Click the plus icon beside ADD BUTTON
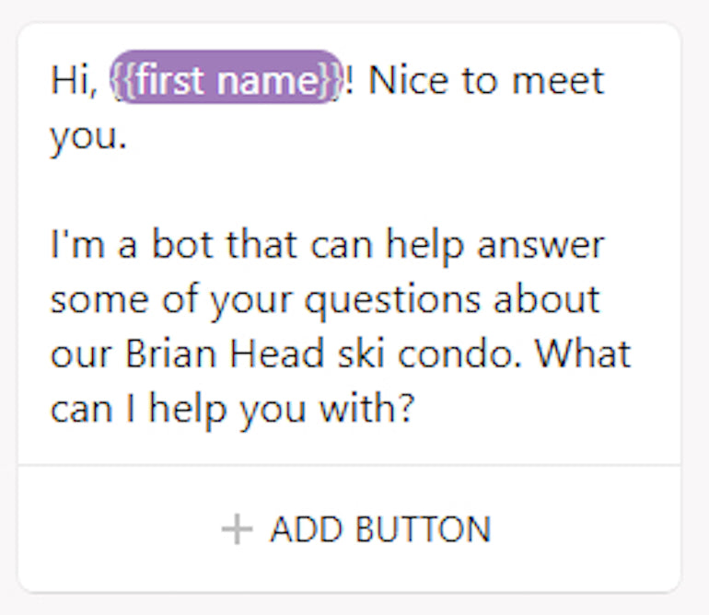 [x=237, y=529]
